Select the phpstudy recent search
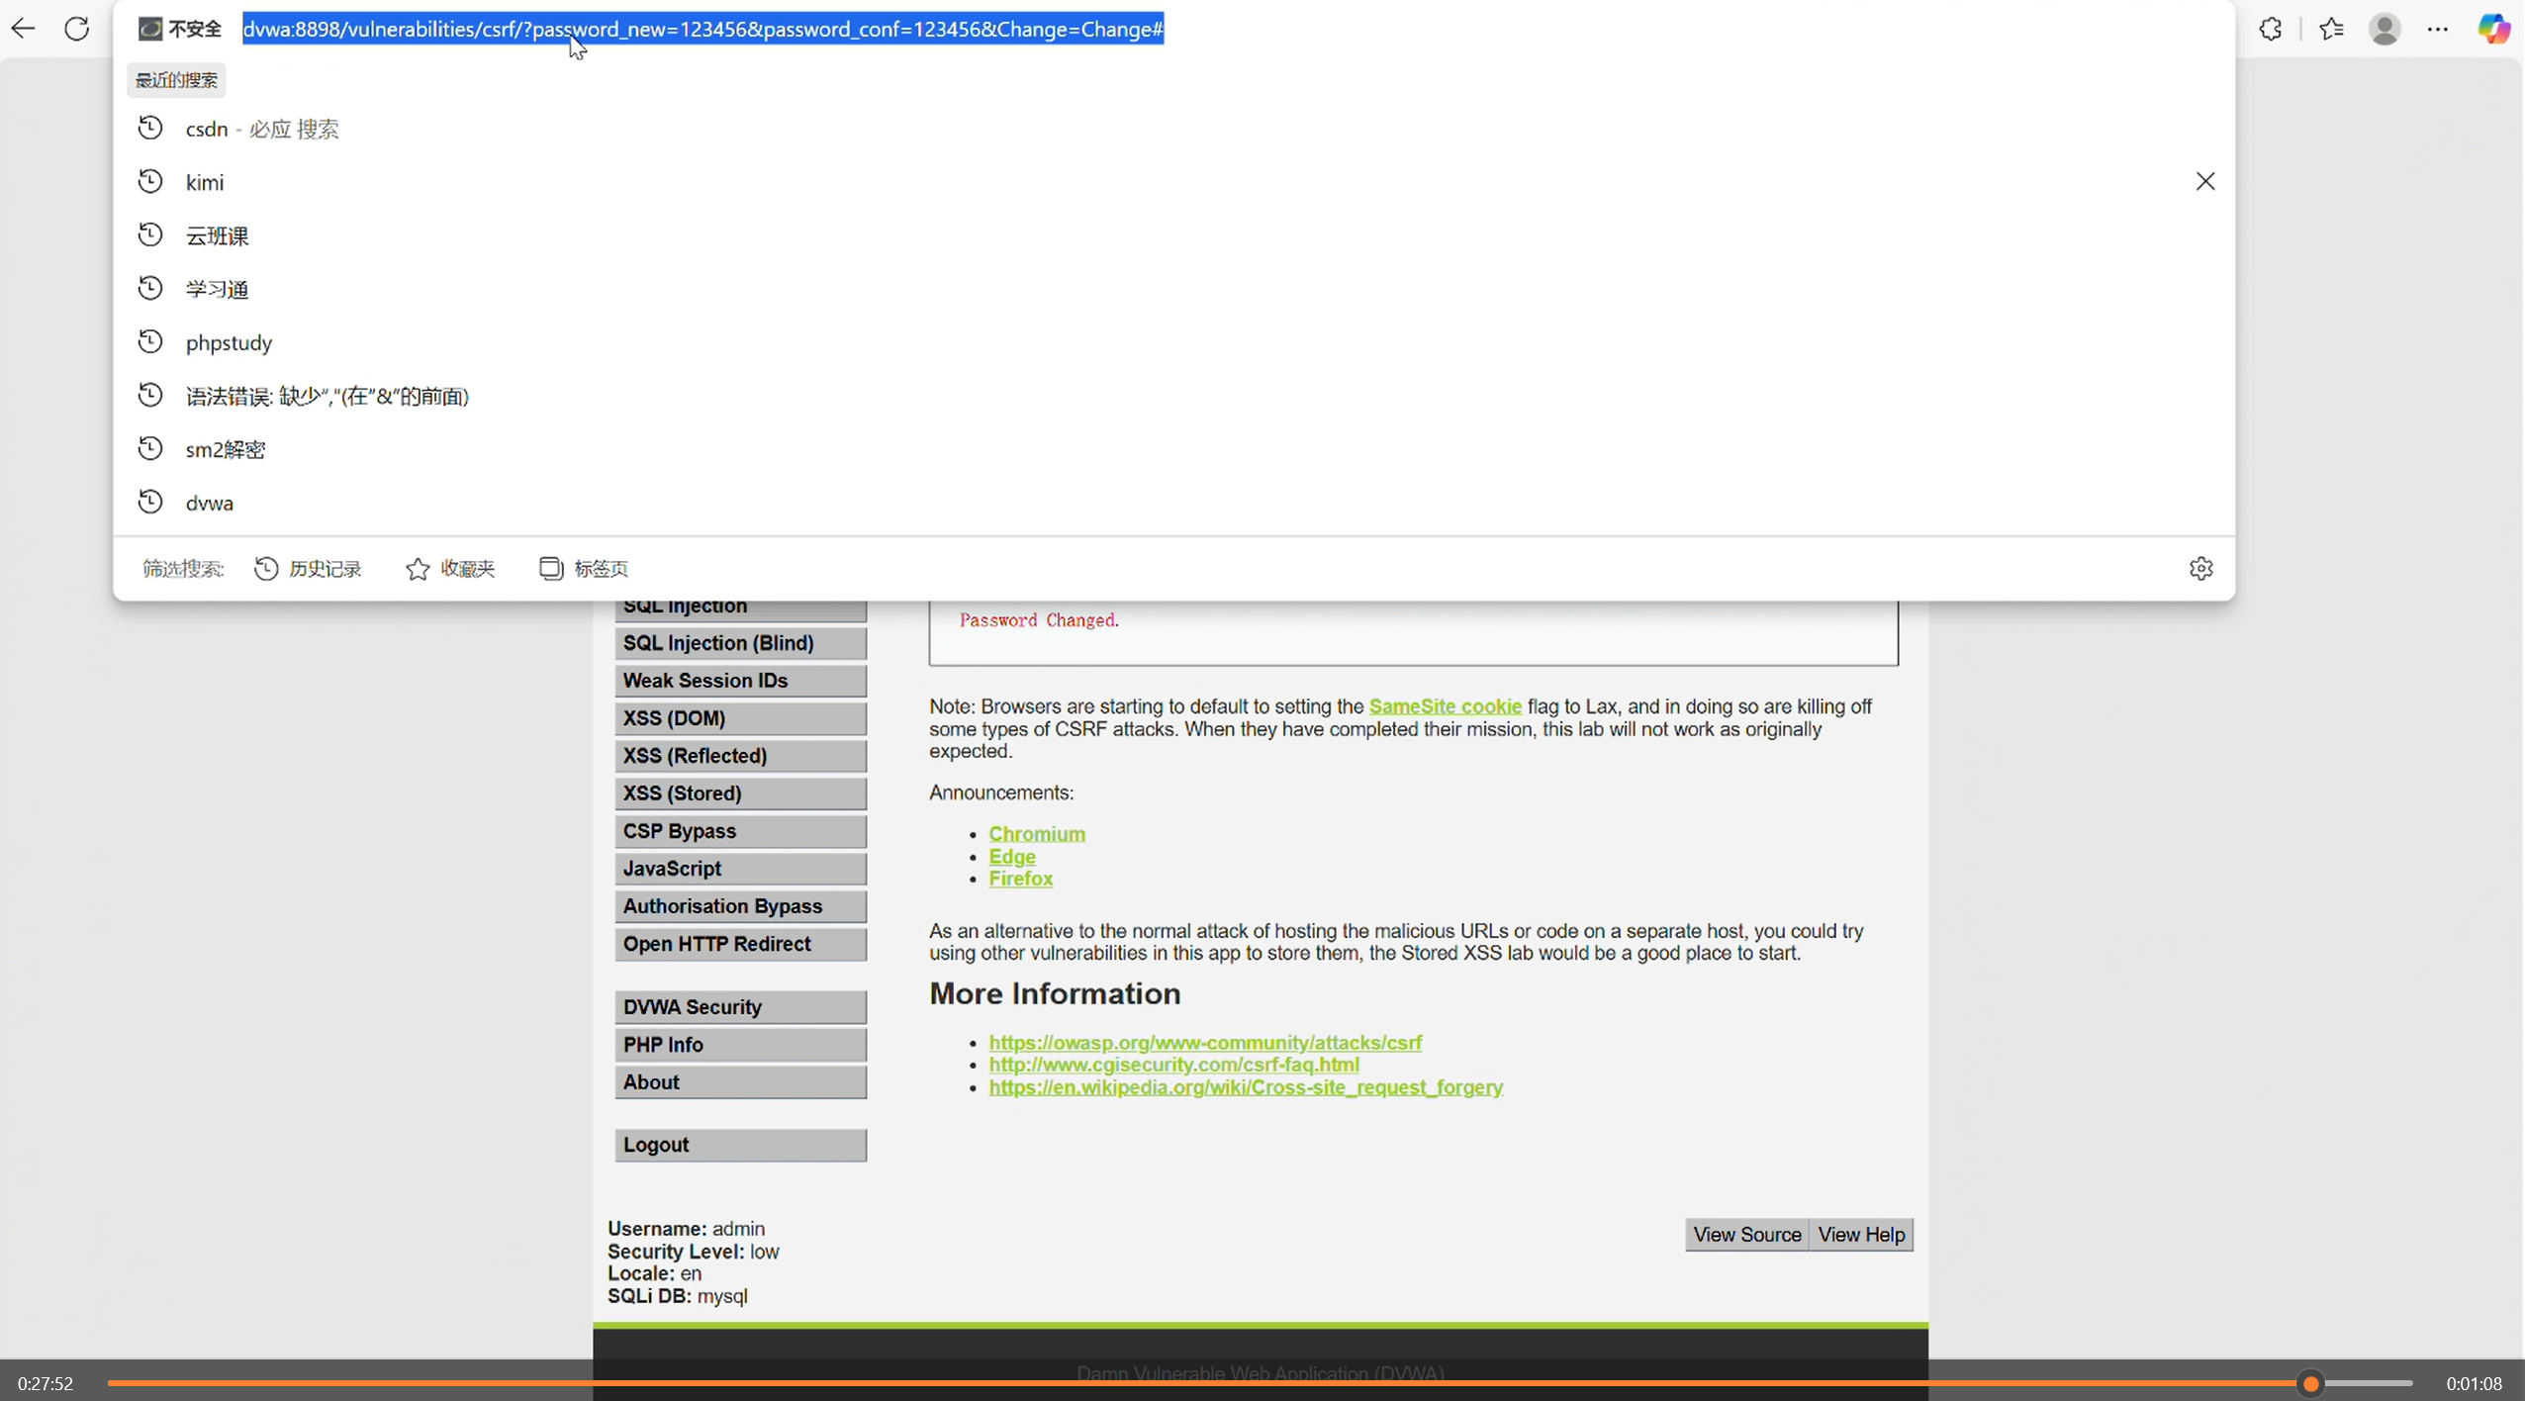This screenshot has height=1401, width=2525. coord(229,342)
